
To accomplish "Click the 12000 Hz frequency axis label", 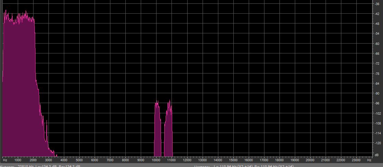I will (187, 161).
